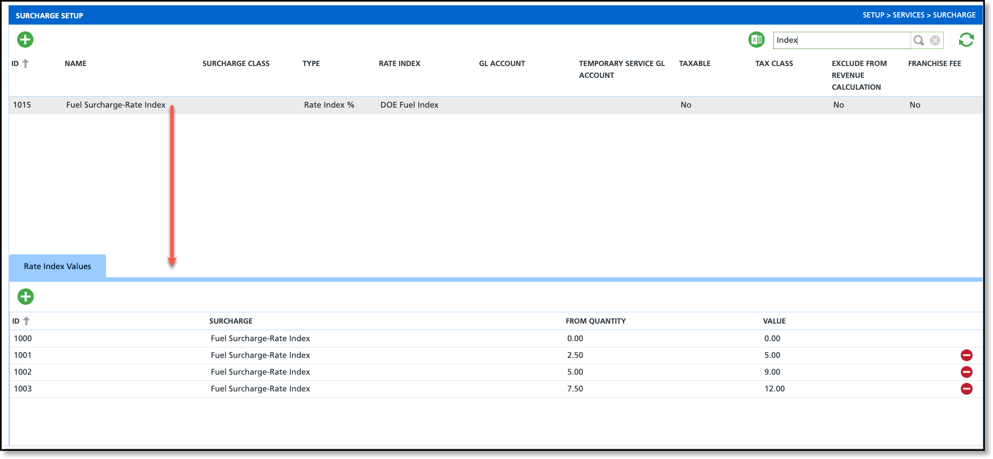Delete rate index value 1003
Screen dimensions: 993x459
coord(966,388)
